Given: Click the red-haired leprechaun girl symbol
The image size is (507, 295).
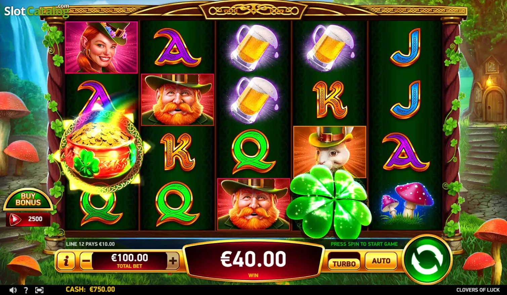Looking at the screenshot, I should click(101, 47).
